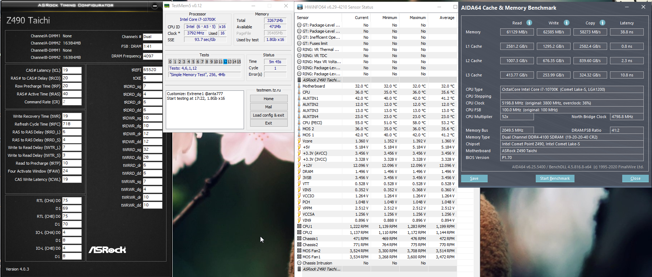The height and width of the screenshot is (277, 652).
Task: Click the info icon next to Read in AIDA64
Action: point(529,23)
